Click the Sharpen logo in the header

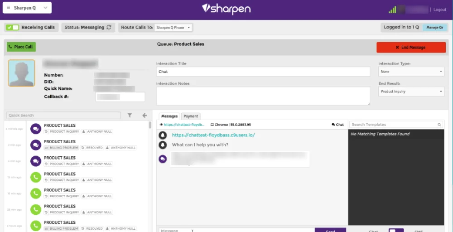tap(226, 9)
